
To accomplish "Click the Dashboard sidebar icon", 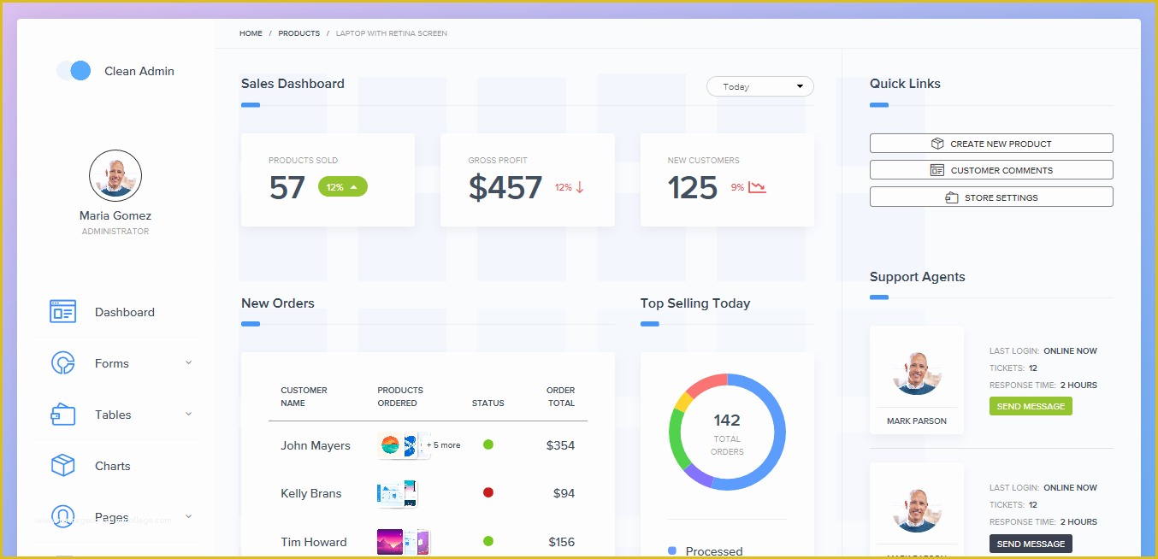I will point(63,312).
